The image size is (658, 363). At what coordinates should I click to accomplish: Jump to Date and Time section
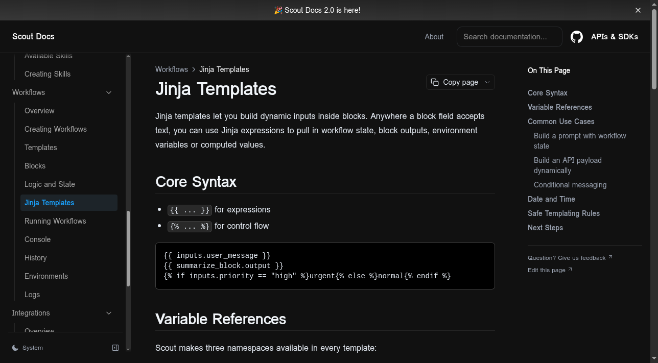[551, 199]
